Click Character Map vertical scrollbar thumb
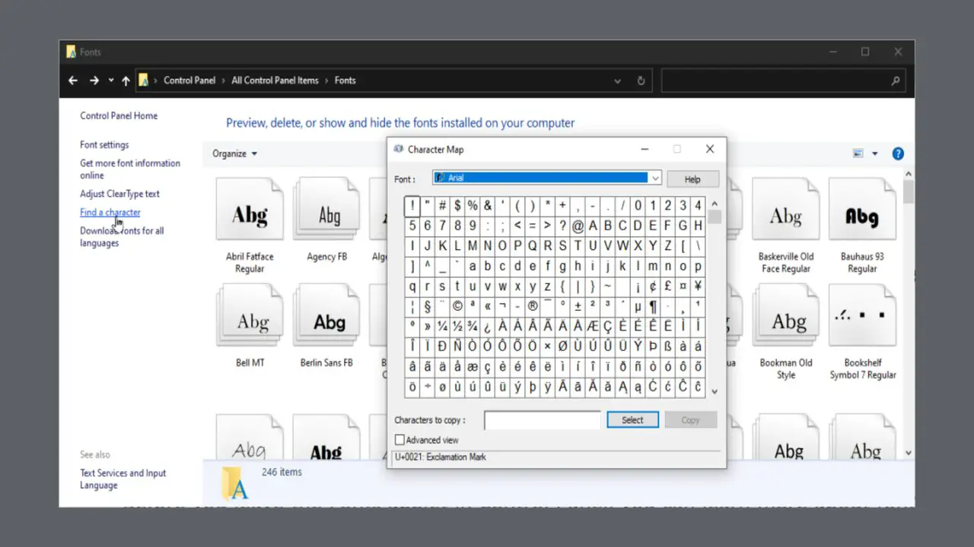Image resolution: width=974 pixels, height=547 pixels. click(x=714, y=217)
